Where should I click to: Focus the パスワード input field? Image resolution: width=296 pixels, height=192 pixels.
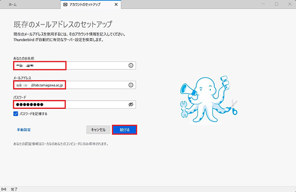[x=75, y=105]
